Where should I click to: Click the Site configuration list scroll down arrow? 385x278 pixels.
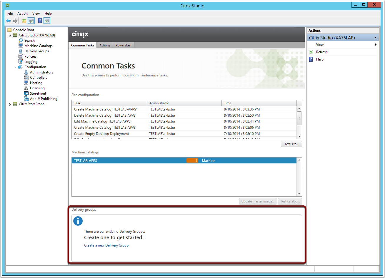(299, 136)
